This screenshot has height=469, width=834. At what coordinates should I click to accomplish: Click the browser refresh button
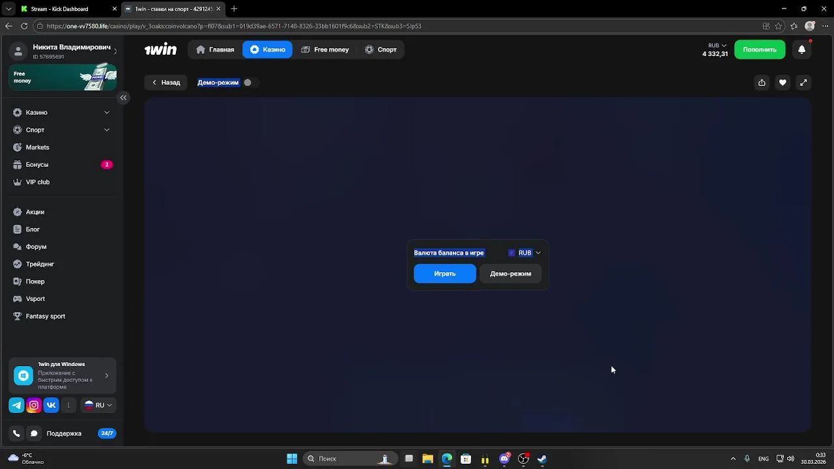[x=24, y=26]
